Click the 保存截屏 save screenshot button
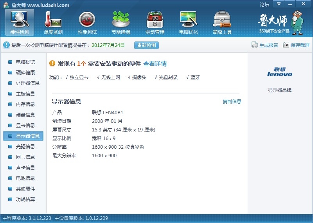Screen dimensions: 313x223 click(296, 45)
